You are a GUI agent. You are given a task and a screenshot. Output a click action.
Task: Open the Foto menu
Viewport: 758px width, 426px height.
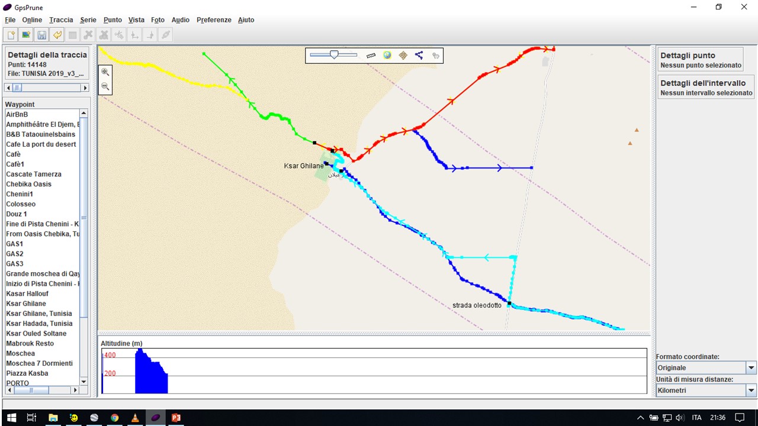(158, 20)
